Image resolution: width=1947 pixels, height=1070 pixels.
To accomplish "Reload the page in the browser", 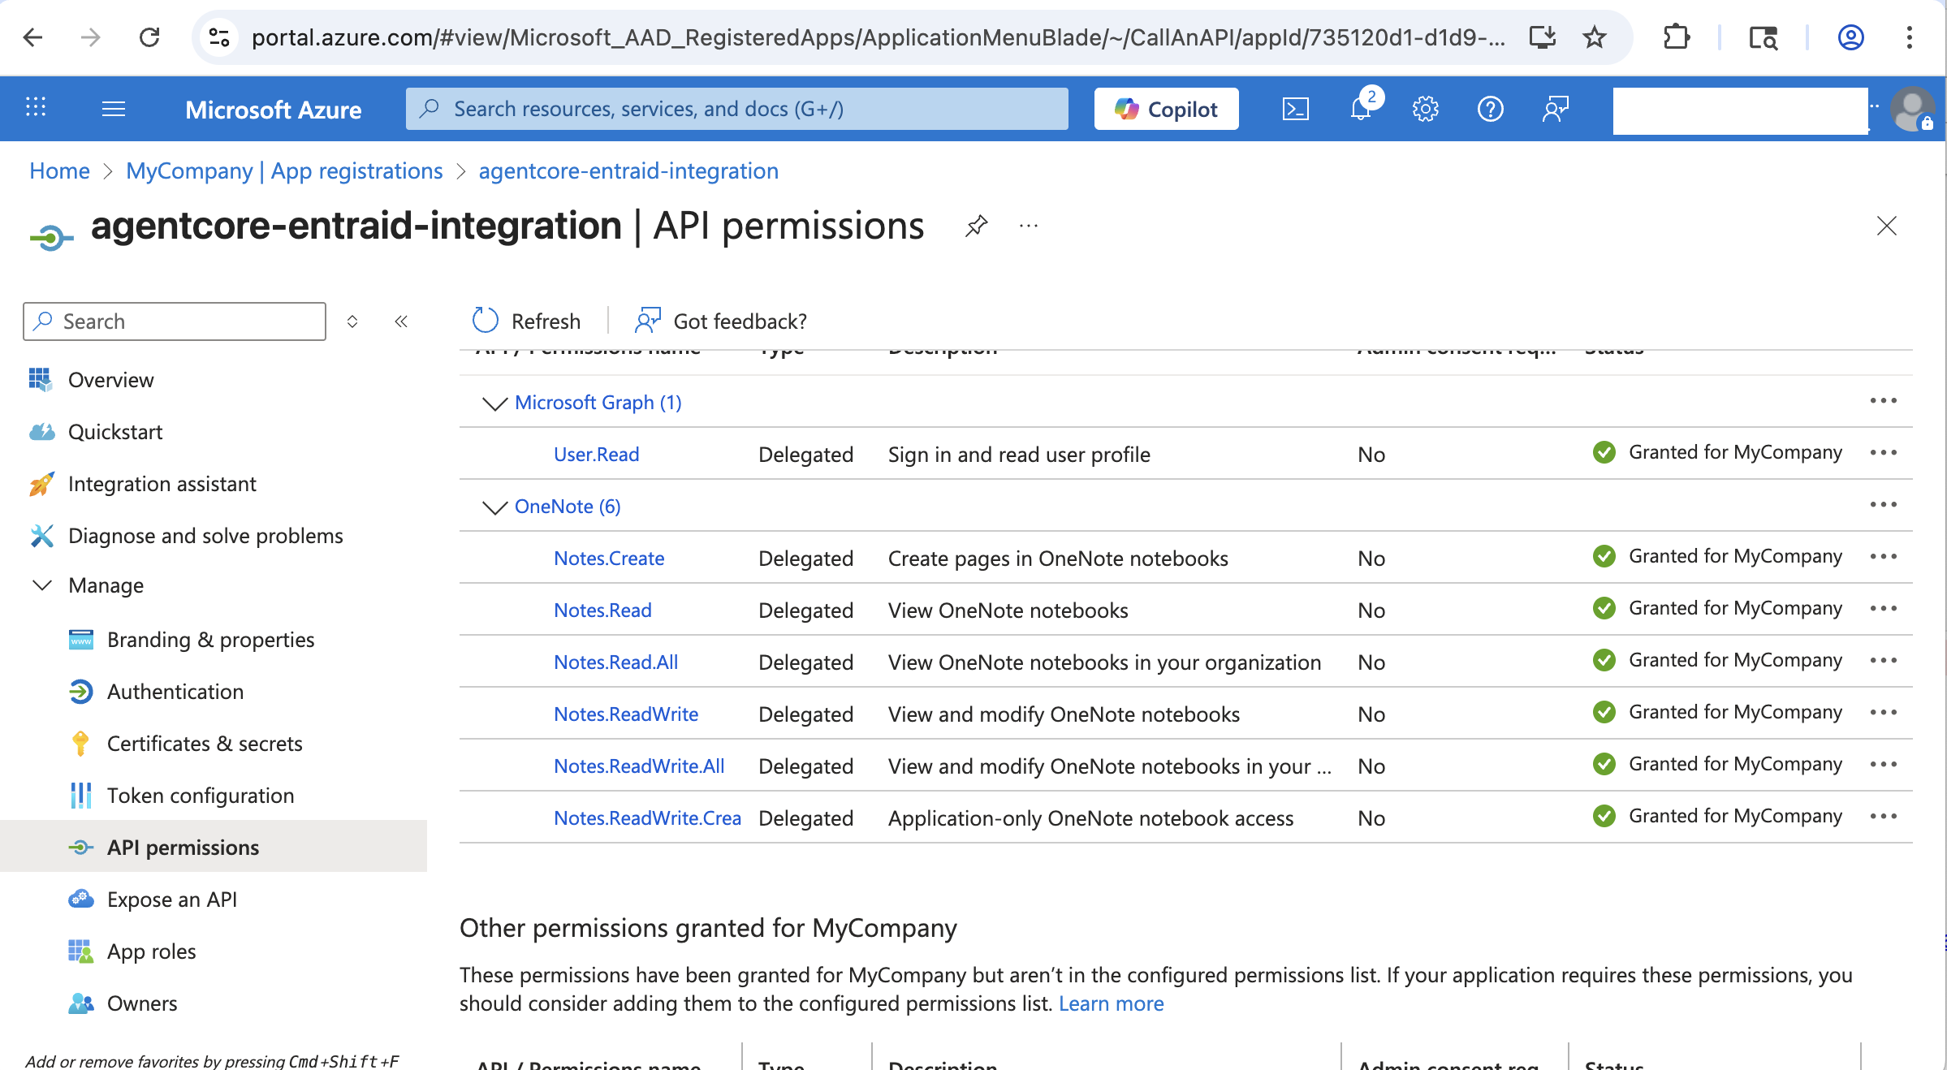I will click(149, 37).
